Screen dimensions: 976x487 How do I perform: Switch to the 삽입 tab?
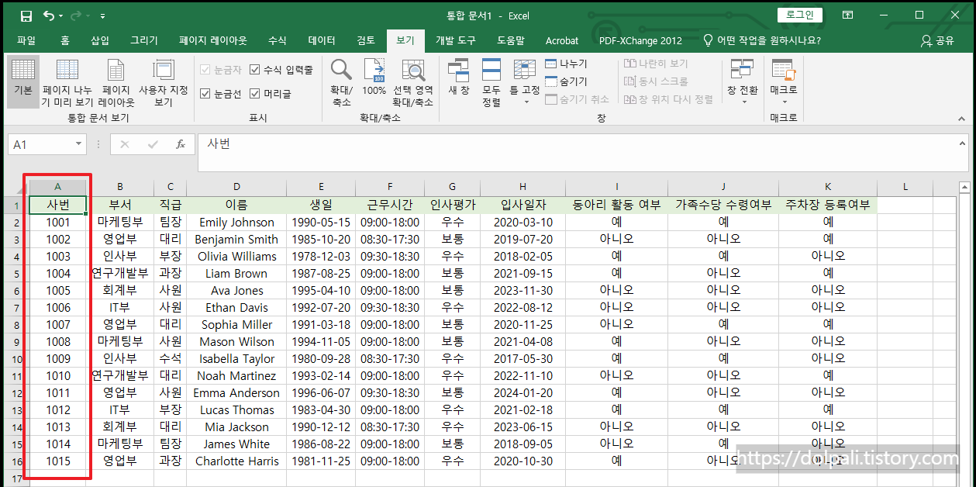pos(100,40)
